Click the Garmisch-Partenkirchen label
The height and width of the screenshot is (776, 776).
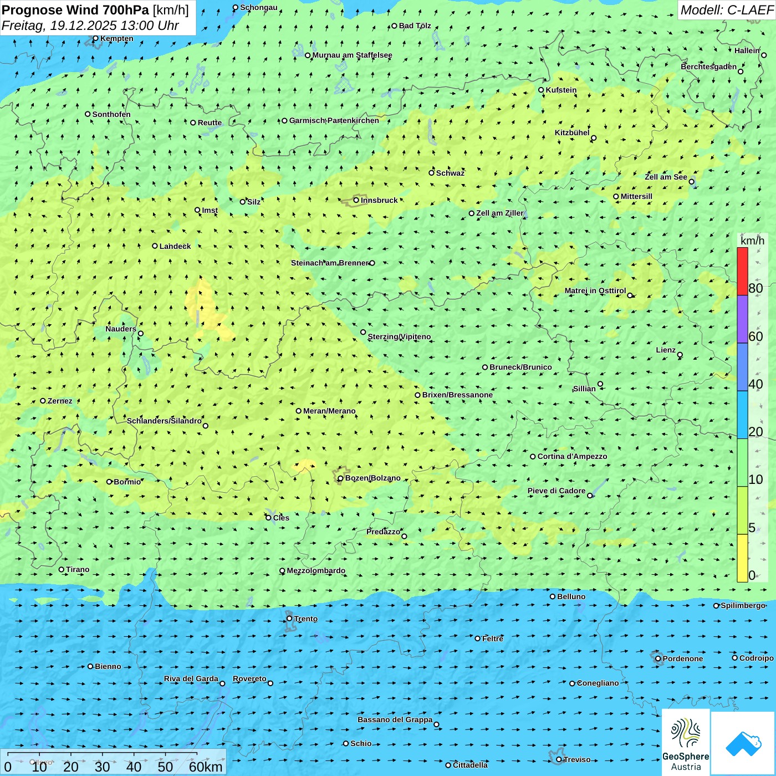click(334, 120)
